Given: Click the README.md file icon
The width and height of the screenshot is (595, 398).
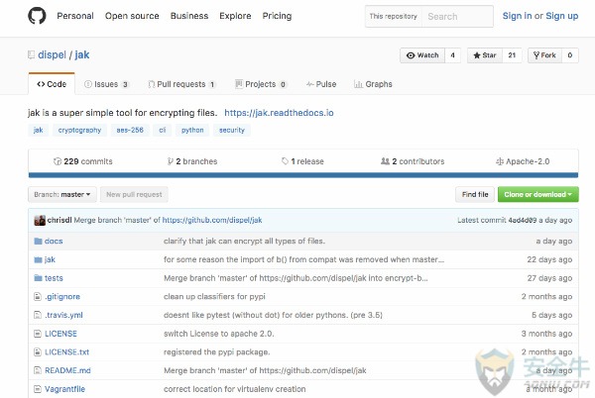Looking at the screenshot, I should pos(38,370).
